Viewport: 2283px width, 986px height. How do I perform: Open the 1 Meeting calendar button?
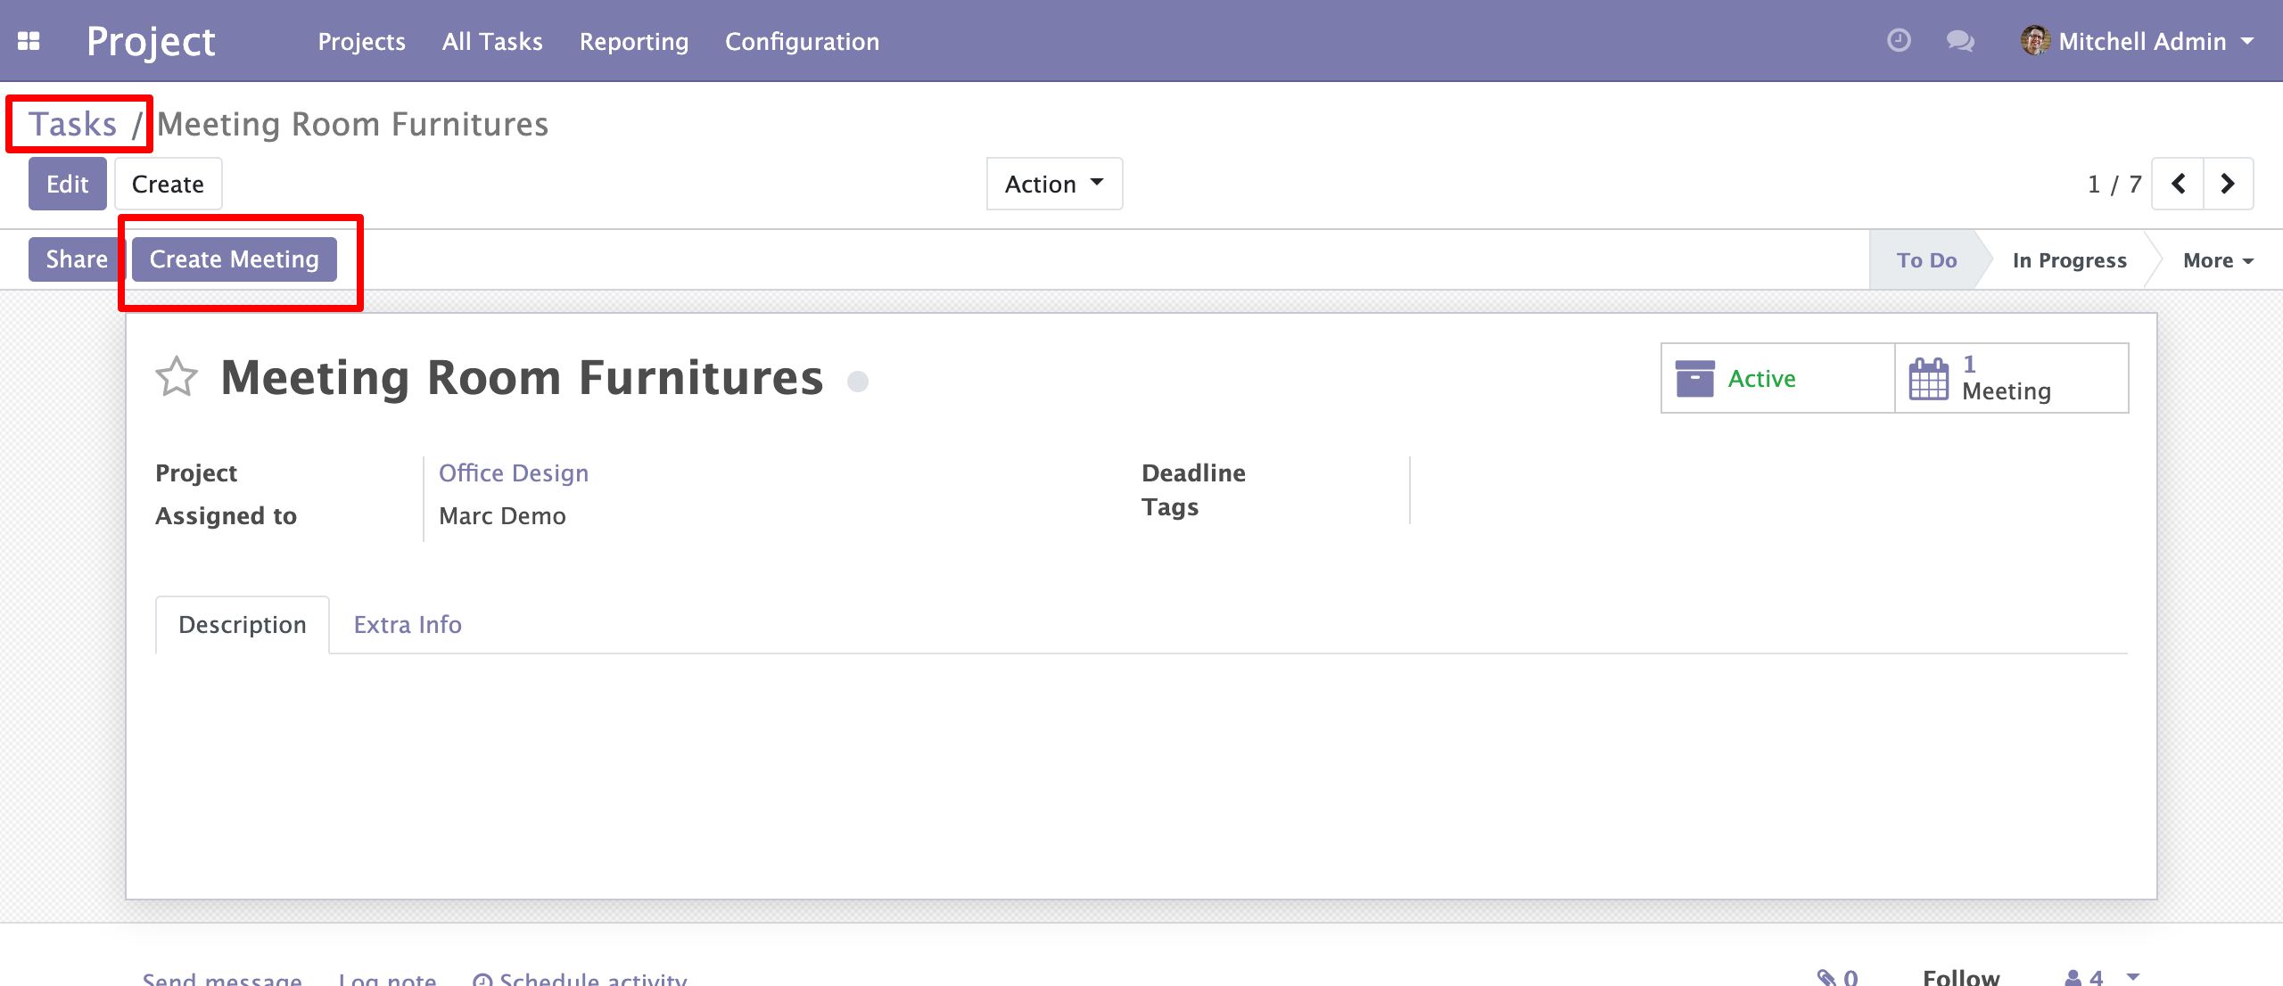(2011, 379)
